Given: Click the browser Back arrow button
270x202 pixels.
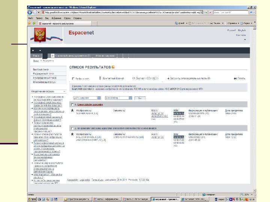Looking at the screenshot, I should click(30, 12).
